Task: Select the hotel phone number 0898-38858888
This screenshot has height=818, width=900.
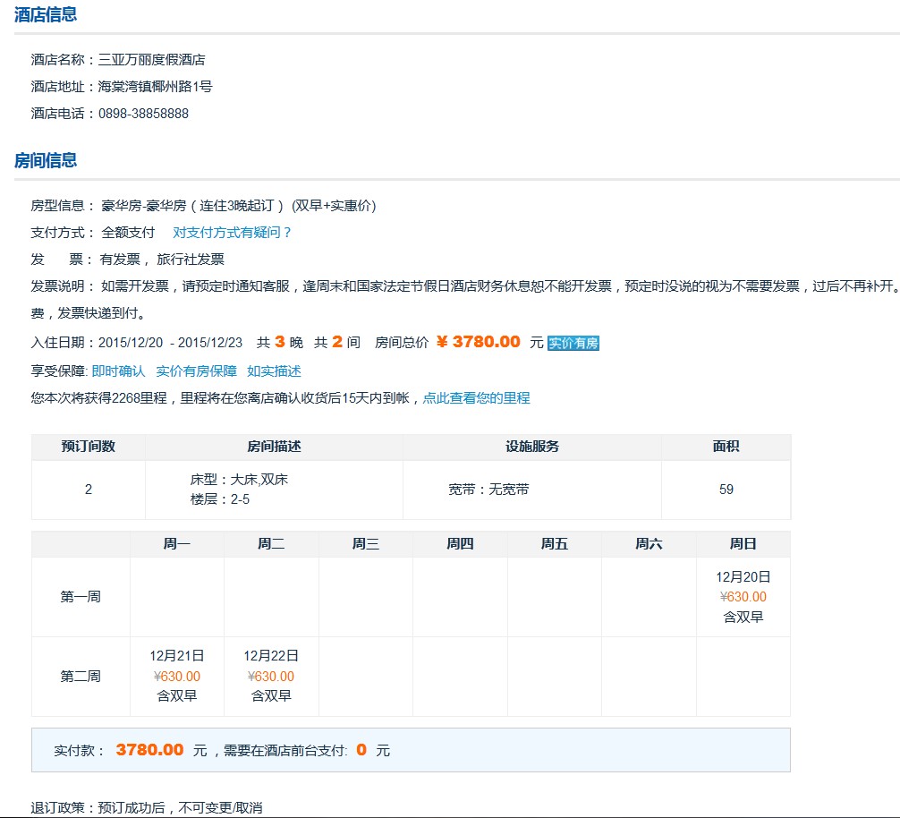Action: tap(143, 114)
